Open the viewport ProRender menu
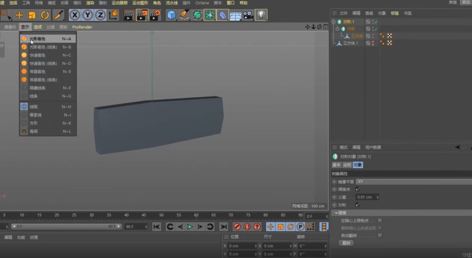This screenshot has height=258, width=472. [82, 27]
